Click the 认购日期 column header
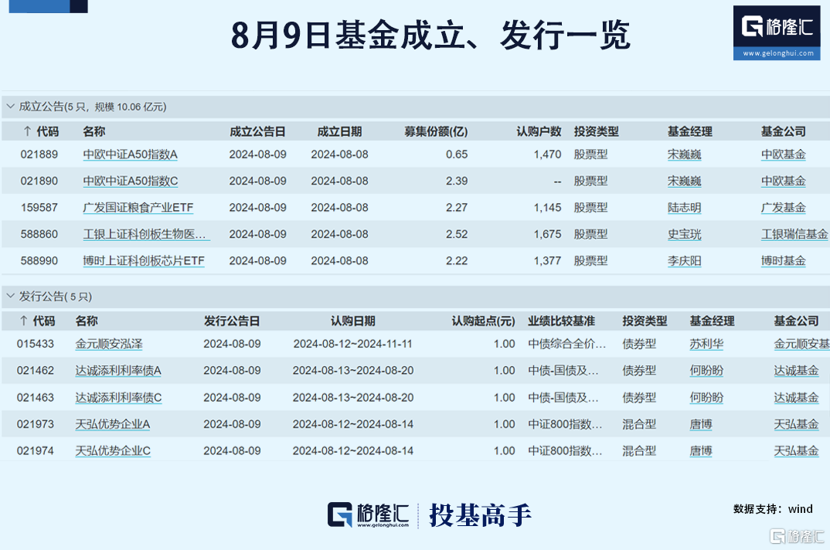 click(x=353, y=321)
